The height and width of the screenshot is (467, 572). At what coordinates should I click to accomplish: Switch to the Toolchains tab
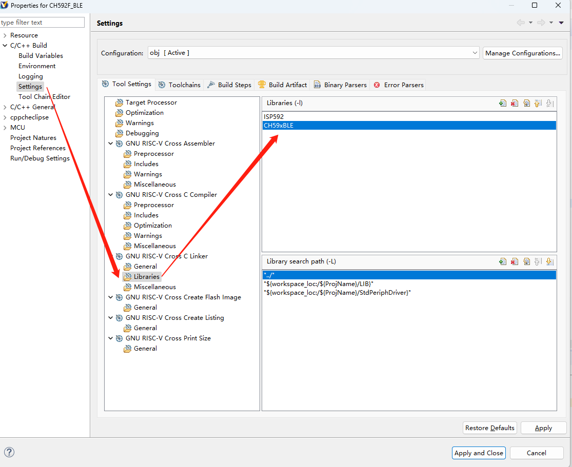[x=180, y=85]
